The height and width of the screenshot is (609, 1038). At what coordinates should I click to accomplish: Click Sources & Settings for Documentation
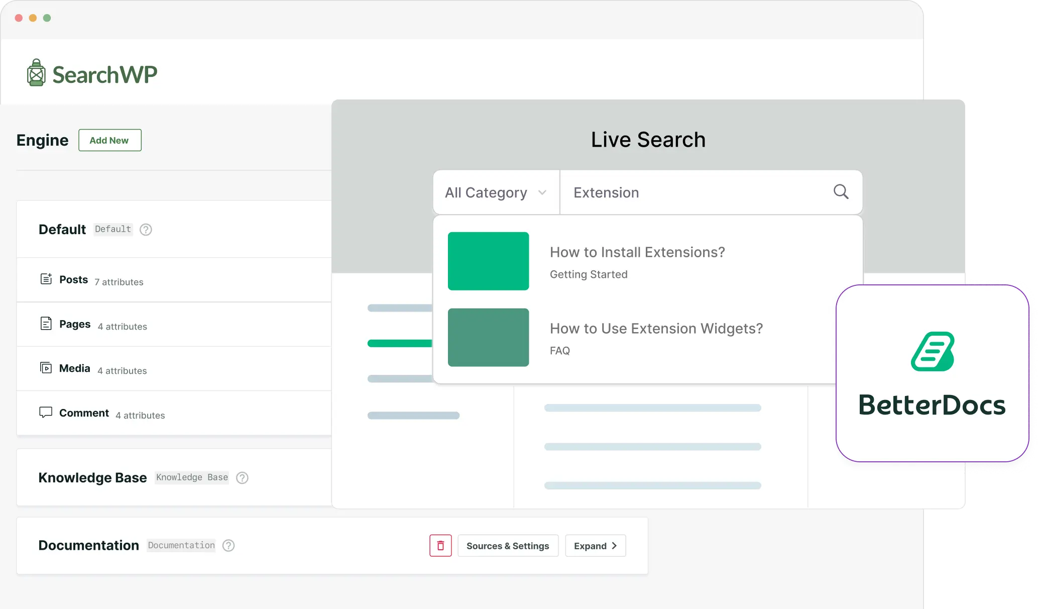pos(508,545)
